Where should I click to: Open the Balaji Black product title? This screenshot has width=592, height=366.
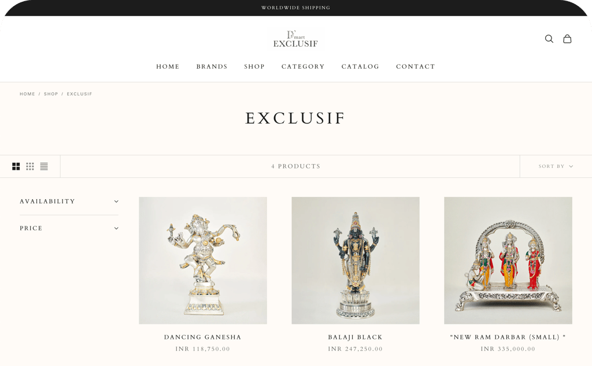click(356, 337)
